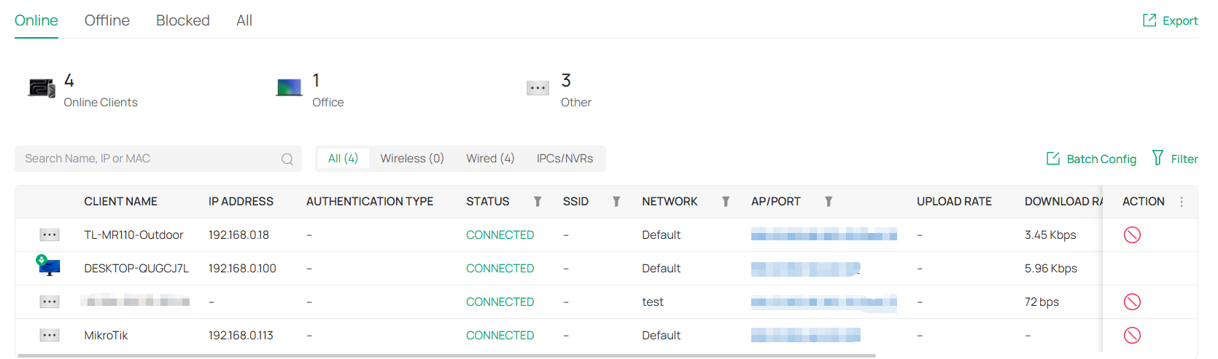
Task: Click the device icon in the test network row
Action: tap(50, 301)
